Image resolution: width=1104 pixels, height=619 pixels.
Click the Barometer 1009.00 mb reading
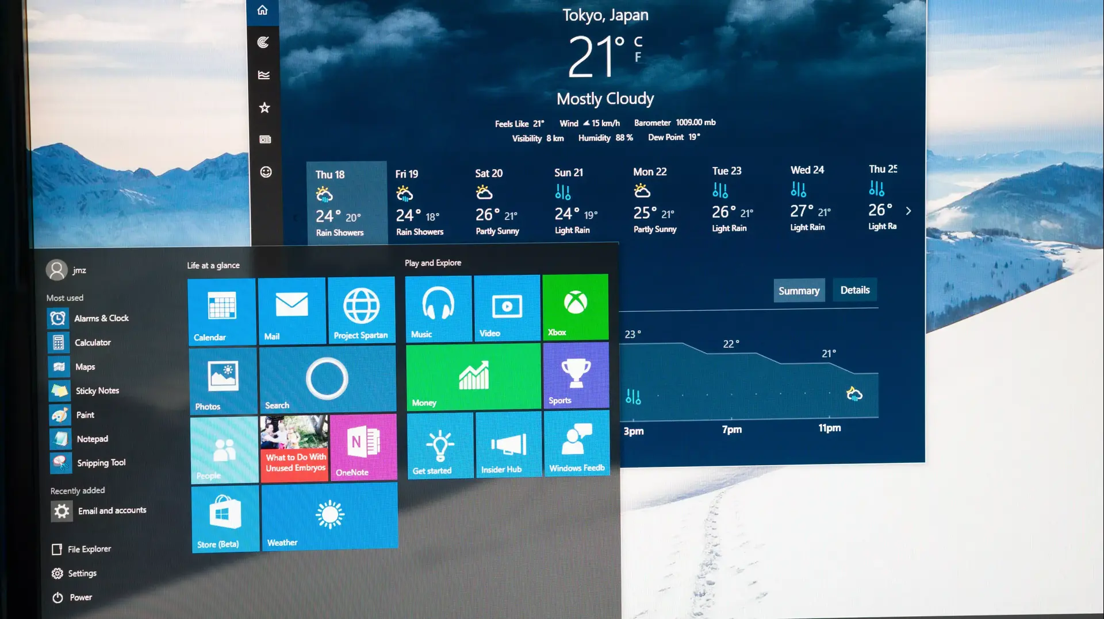pos(675,122)
